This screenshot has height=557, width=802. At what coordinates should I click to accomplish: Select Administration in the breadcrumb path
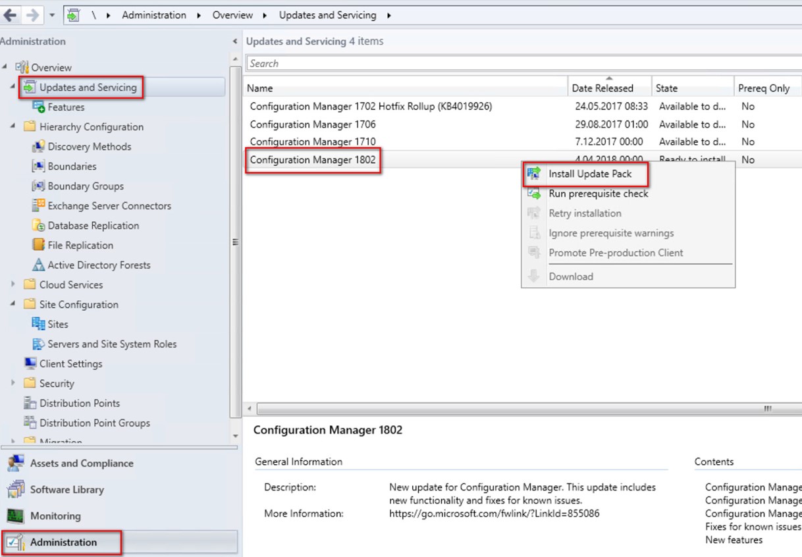click(154, 14)
